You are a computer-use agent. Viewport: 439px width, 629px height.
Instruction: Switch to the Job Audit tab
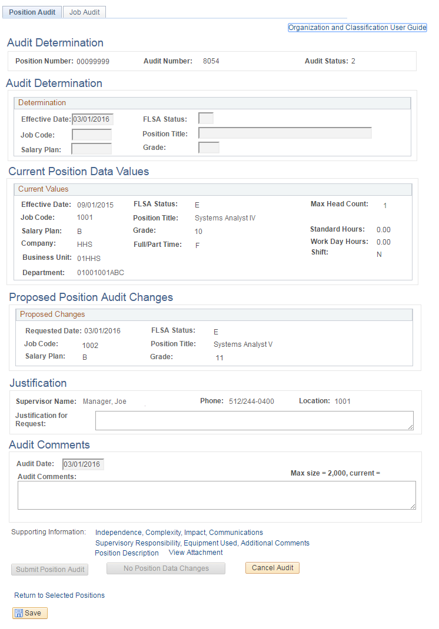(84, 12)
